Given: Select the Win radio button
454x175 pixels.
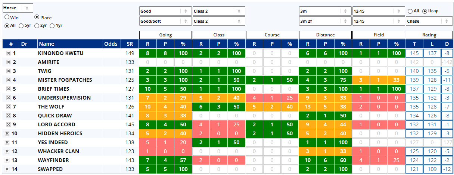Looking at the screenshot, I should coord(7,17).
